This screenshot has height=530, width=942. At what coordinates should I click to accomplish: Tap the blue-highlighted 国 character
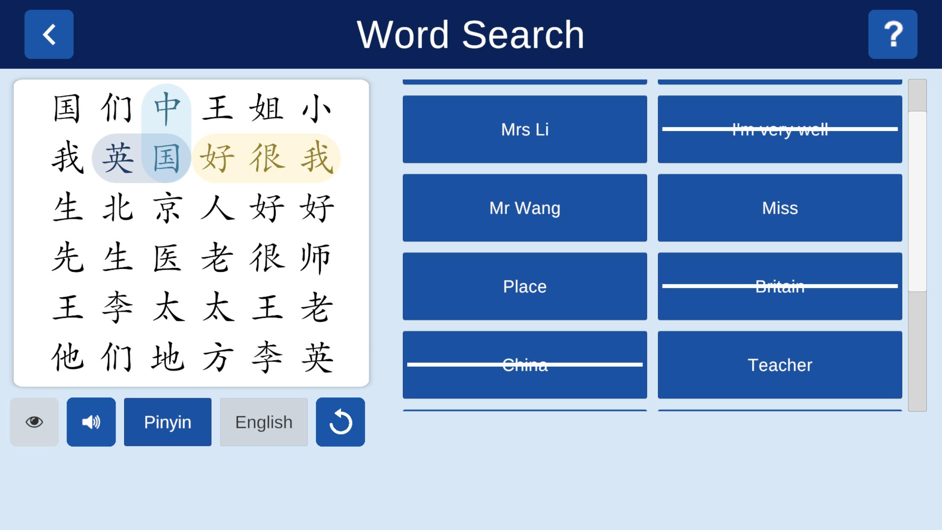[x=167, y=158]
